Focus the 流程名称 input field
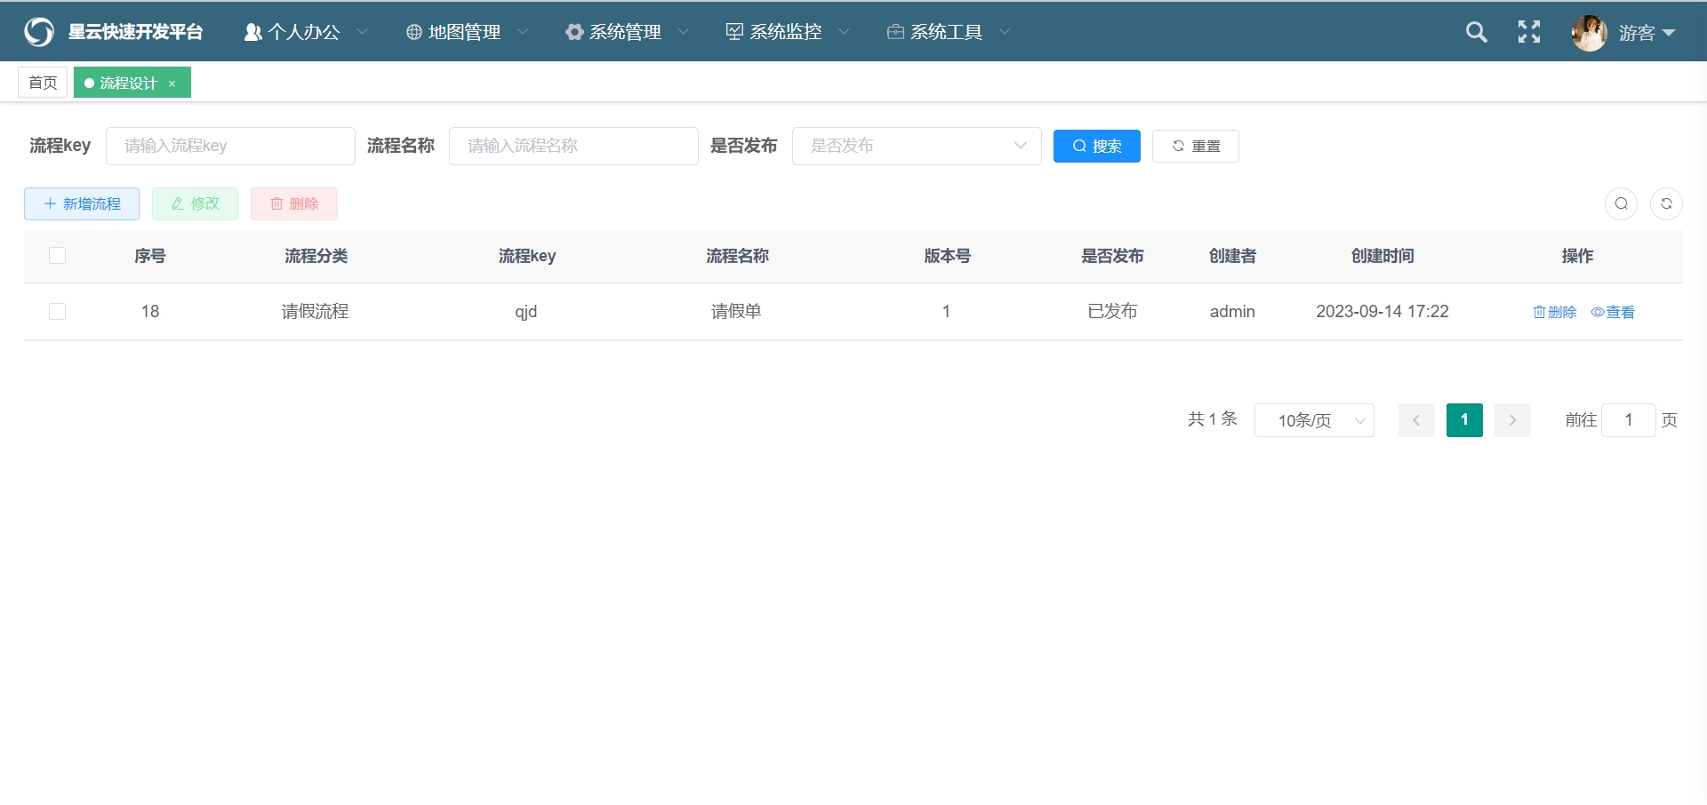Viewport: 1707px width, 805px height. pos(573,146)
